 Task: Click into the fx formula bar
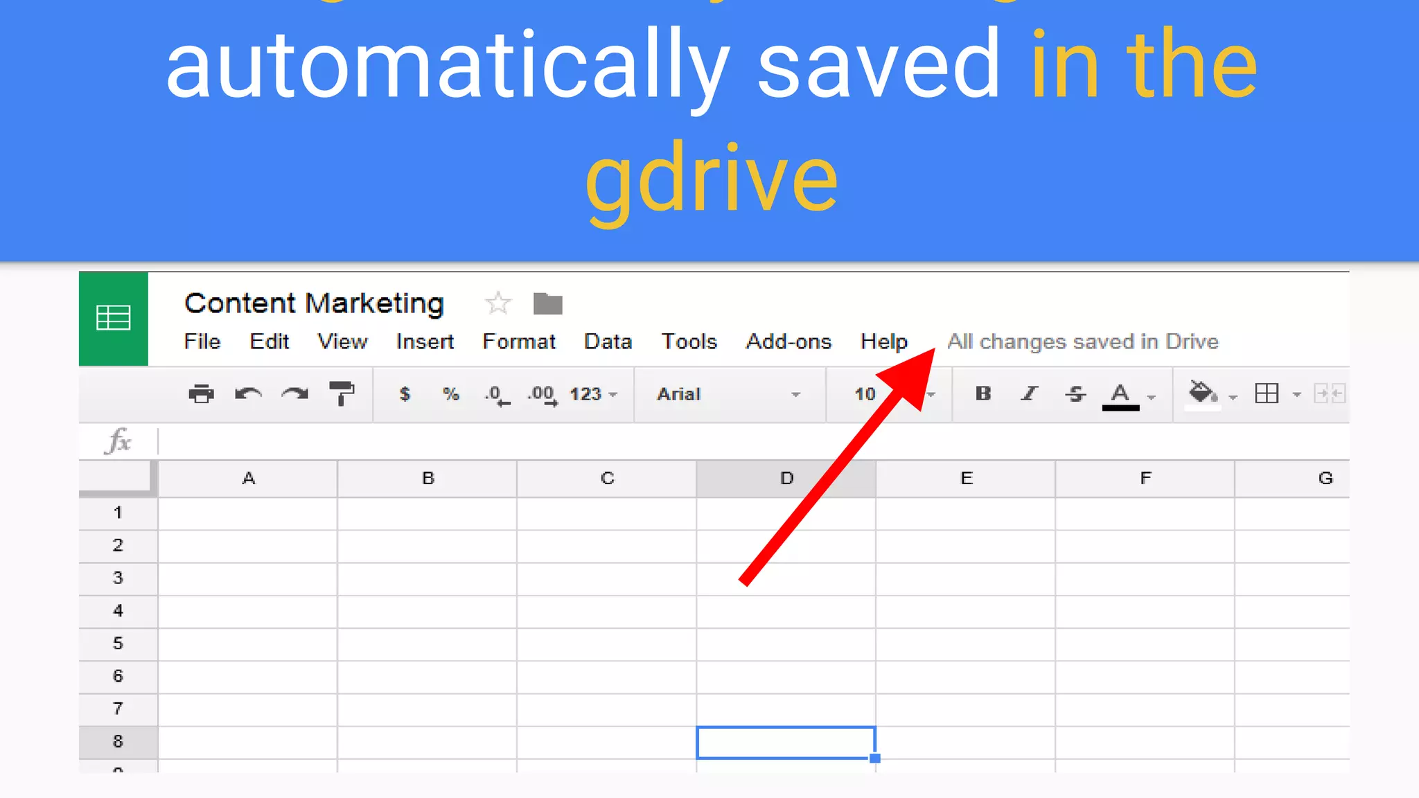[754, 441]
